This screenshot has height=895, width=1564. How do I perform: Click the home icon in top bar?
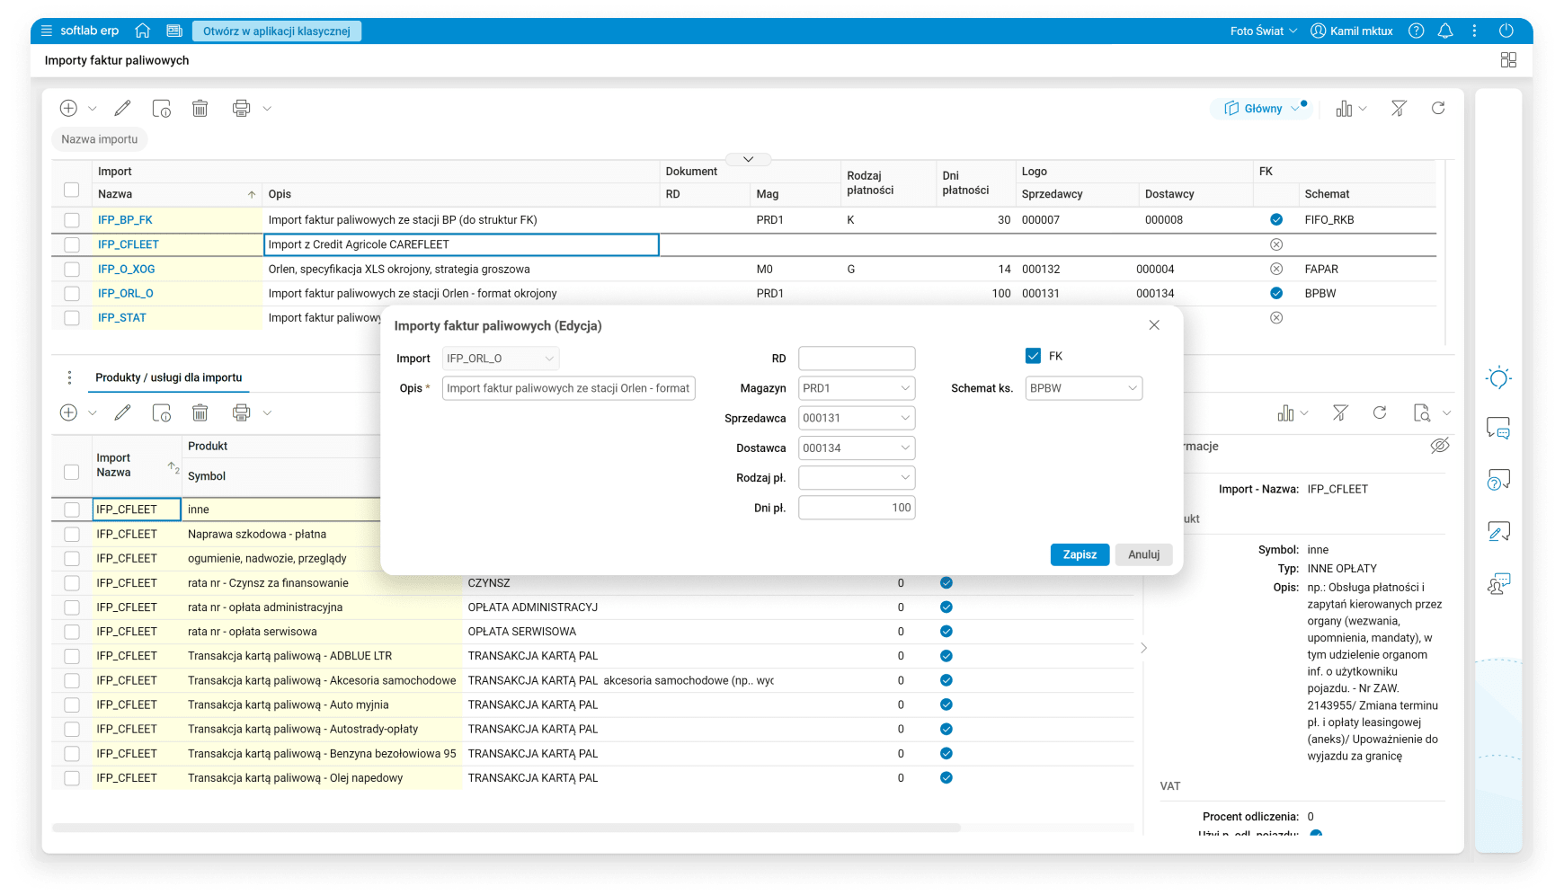tap(142, 31)
